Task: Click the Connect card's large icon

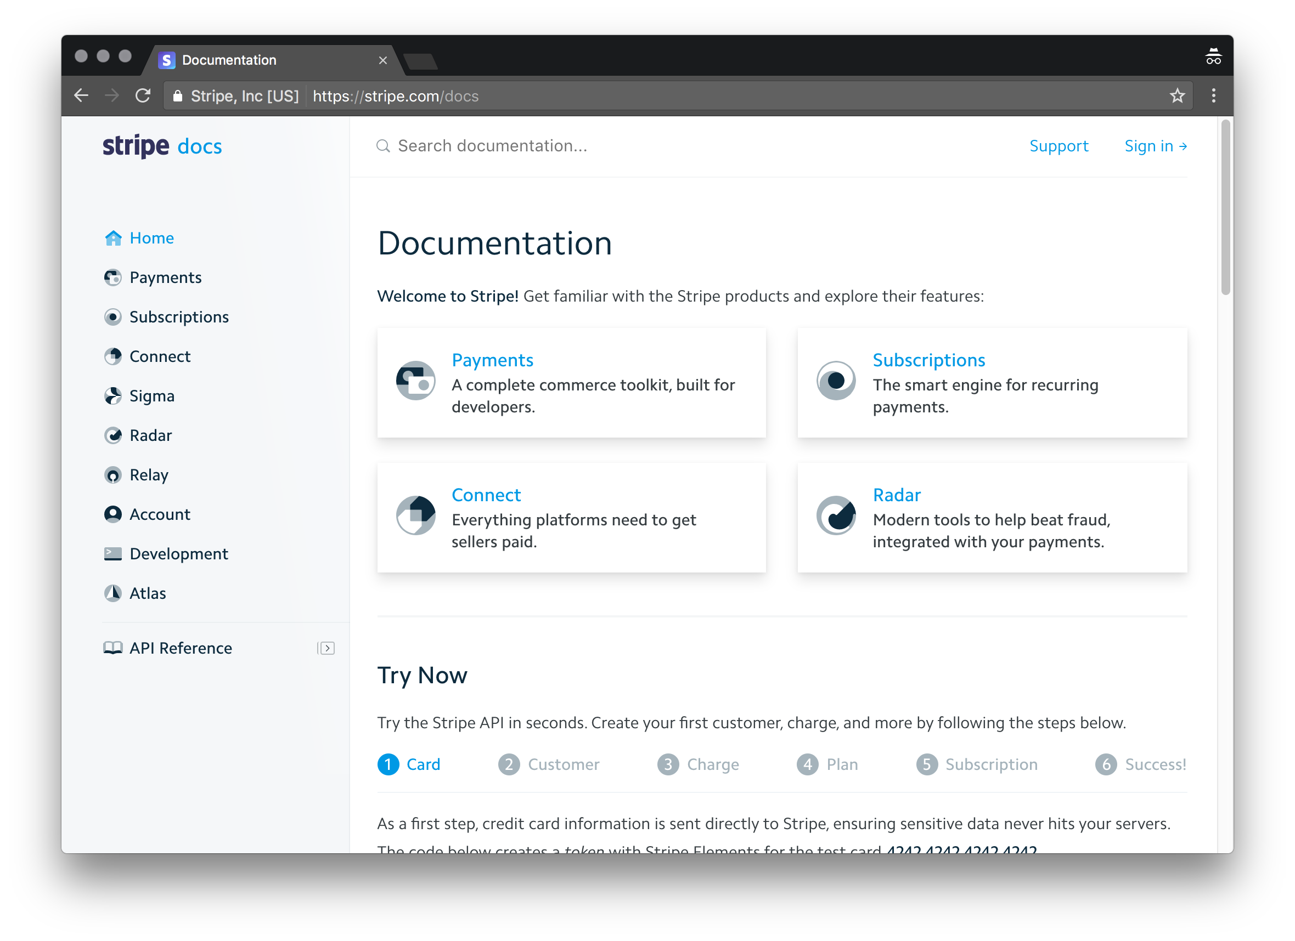Action: [x=416, y=515]
